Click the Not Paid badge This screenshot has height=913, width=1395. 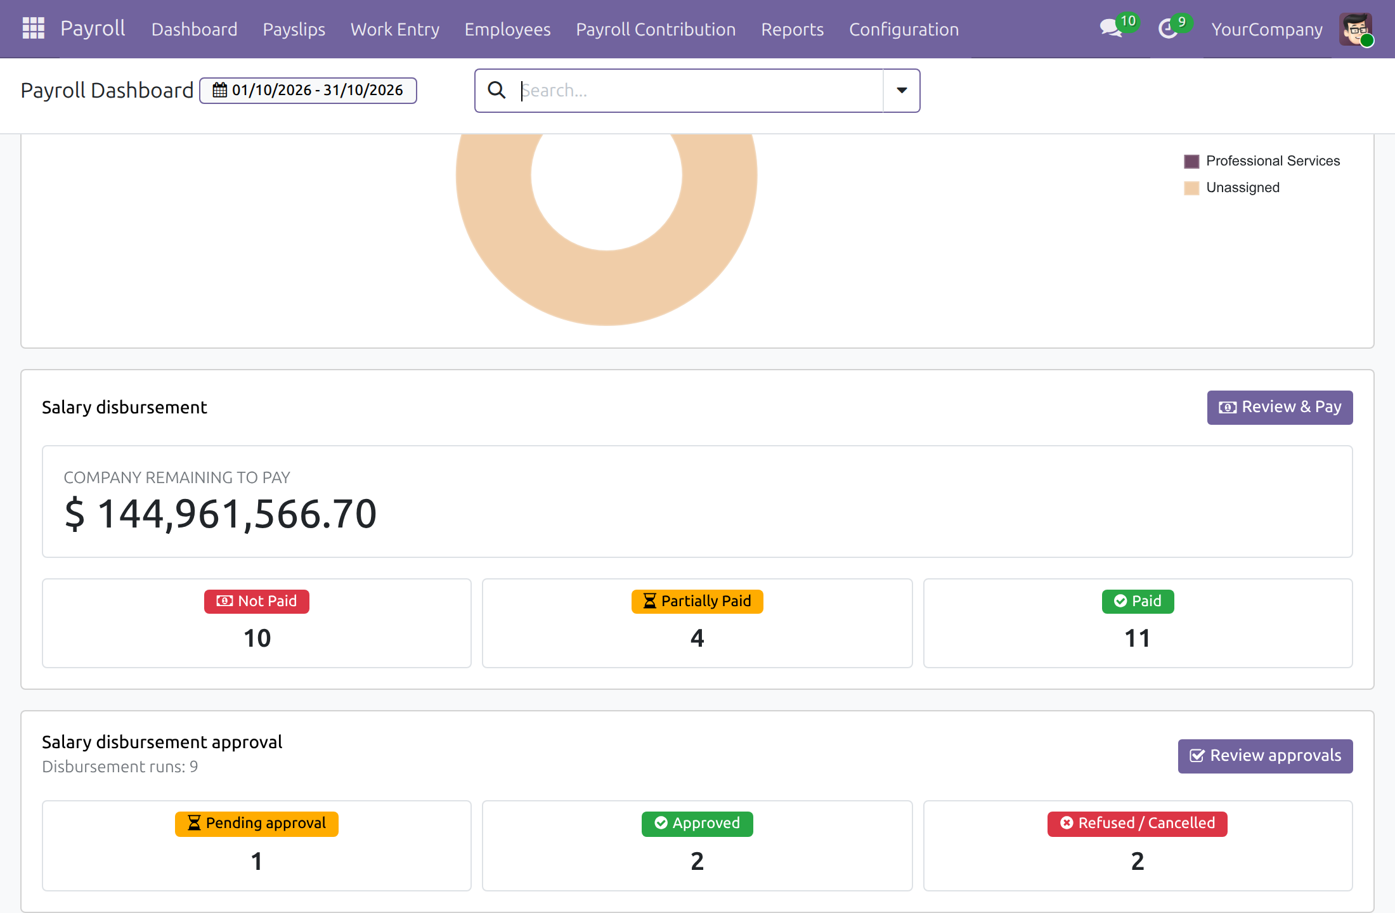tap(257, 601)
